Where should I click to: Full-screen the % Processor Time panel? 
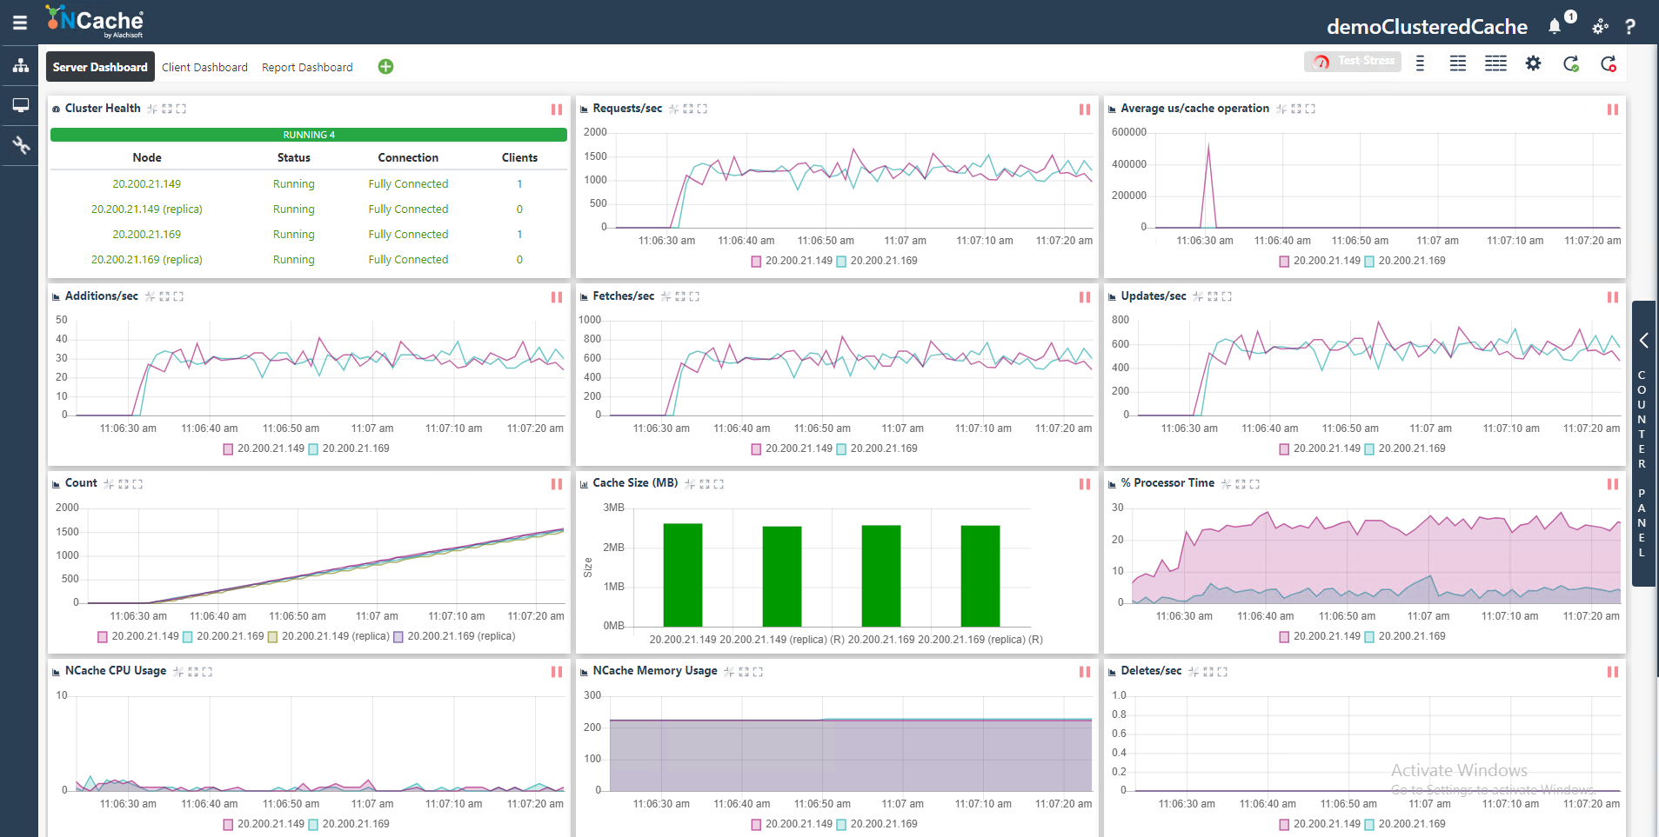tap(1254, 484)
